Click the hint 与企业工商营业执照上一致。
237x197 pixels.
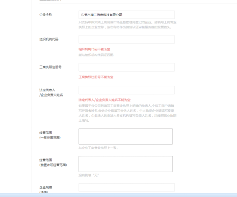coord(98,148)
